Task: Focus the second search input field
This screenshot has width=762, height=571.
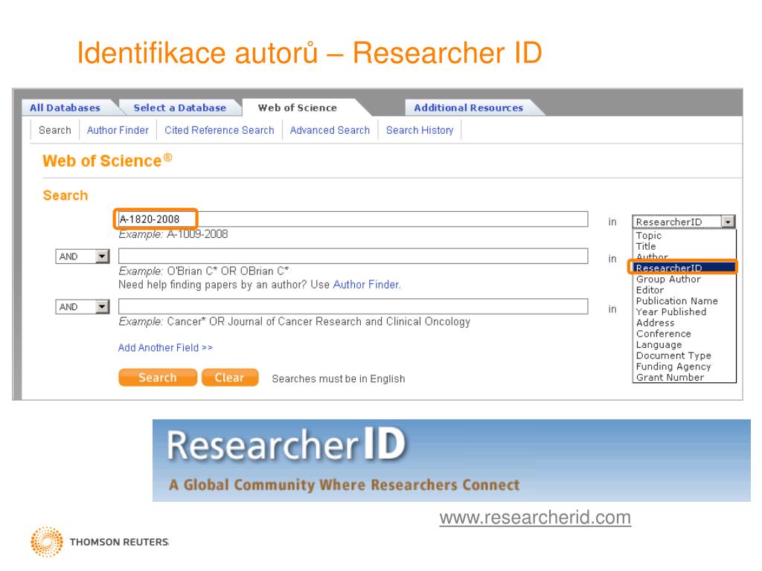Action: click(353, 256)
